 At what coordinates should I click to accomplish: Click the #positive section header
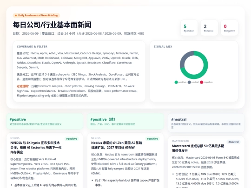[x=45, y=121]
